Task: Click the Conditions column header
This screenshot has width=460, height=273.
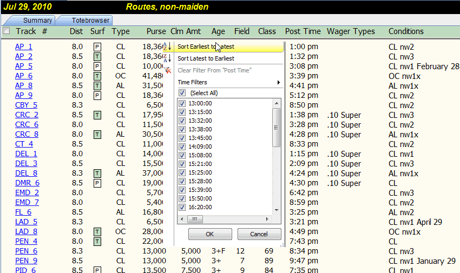Action: [x=406, y=31]
